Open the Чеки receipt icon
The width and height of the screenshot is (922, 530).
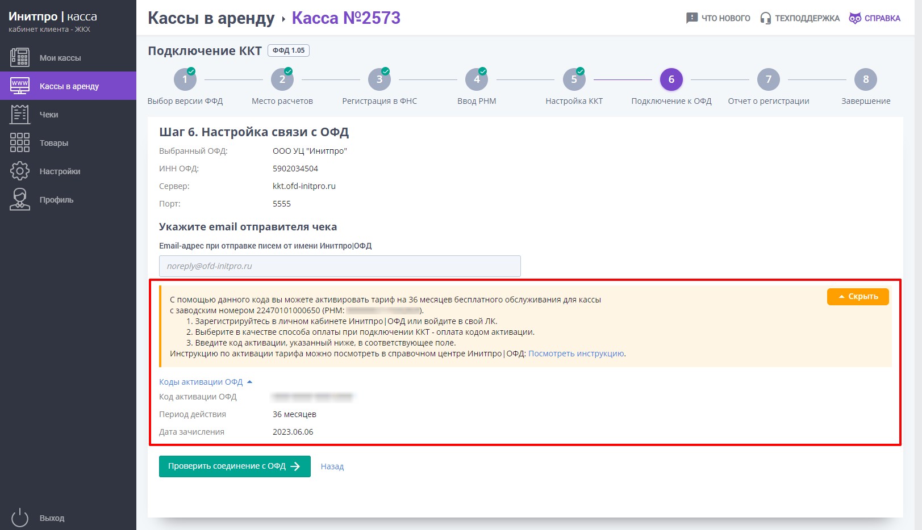20,114
